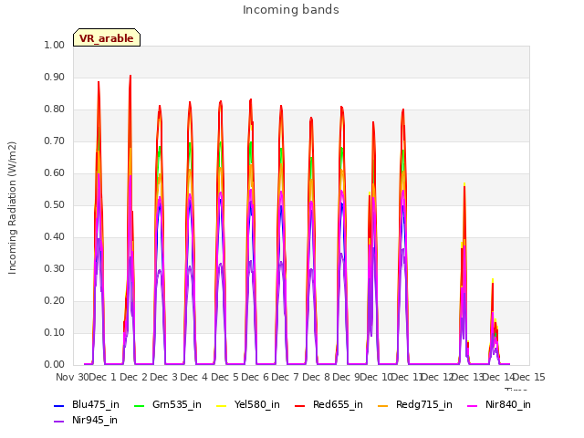Click the 0.00 y-axis tick label
The height and width of the screenshot is (438, 584).
[55, 364]
